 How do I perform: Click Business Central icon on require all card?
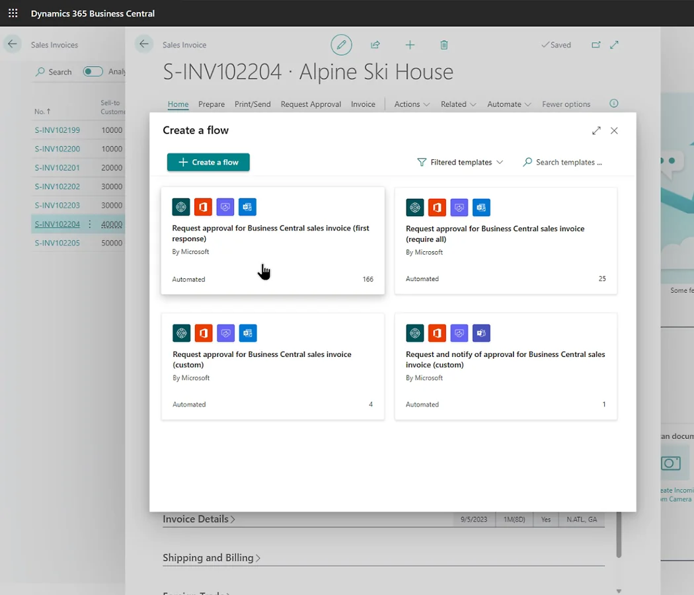click(x=414, y=207)
